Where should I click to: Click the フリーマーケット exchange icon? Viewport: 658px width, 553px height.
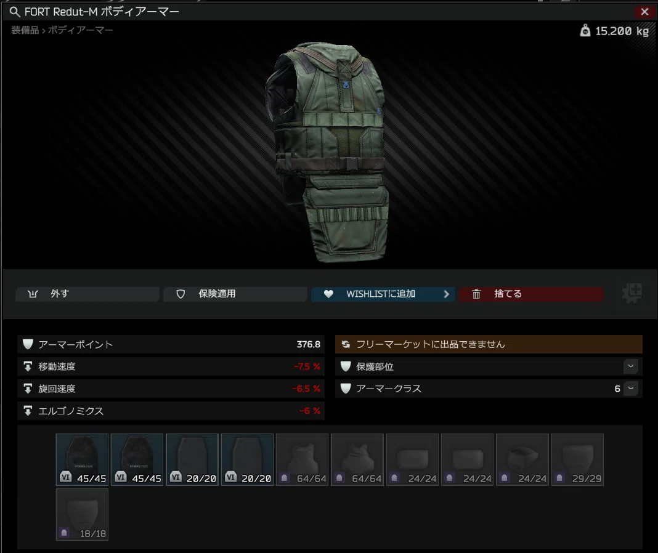[x=346, y=344]
